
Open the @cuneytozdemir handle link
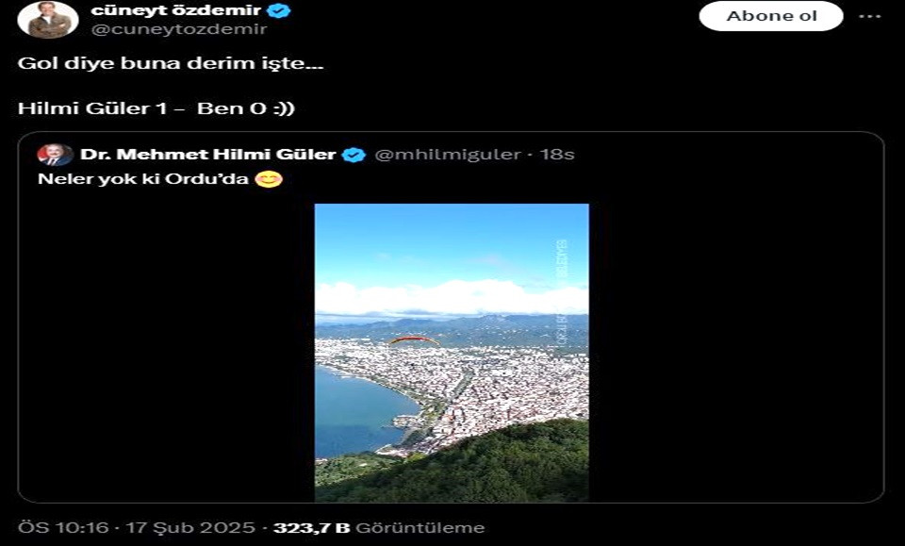point(179,29)
